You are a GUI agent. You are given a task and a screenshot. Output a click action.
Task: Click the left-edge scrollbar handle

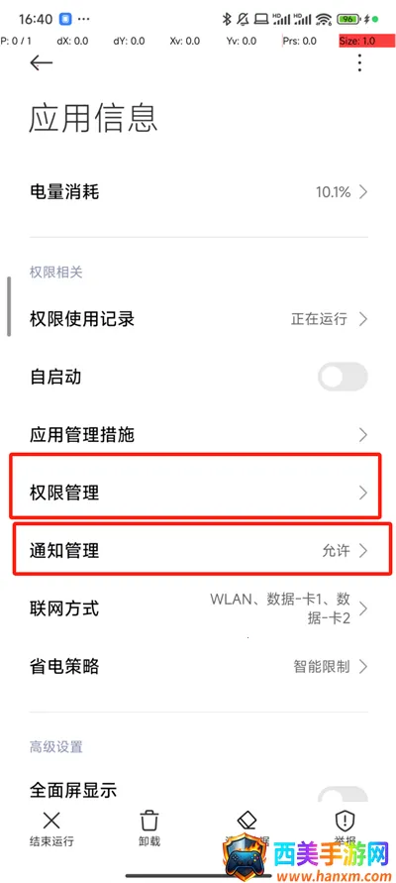click(x=9, y=306)
